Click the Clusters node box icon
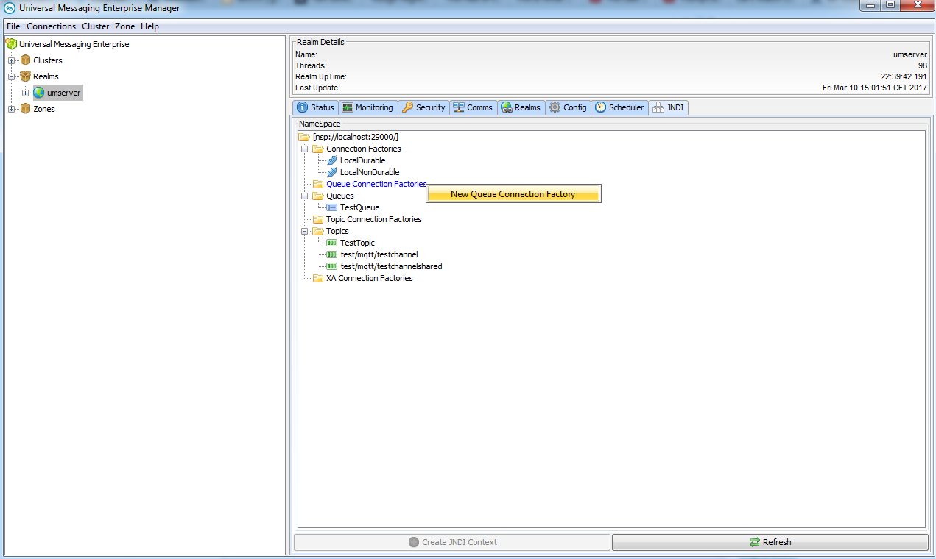 (26, 60)
